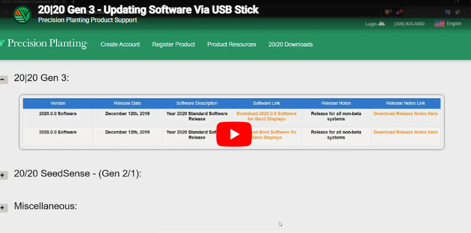The image size is (471, 233).
Task: Click the '20/20 SeedSense - (Gen 2/1):' heading
Action: click(x=77, y=174)
